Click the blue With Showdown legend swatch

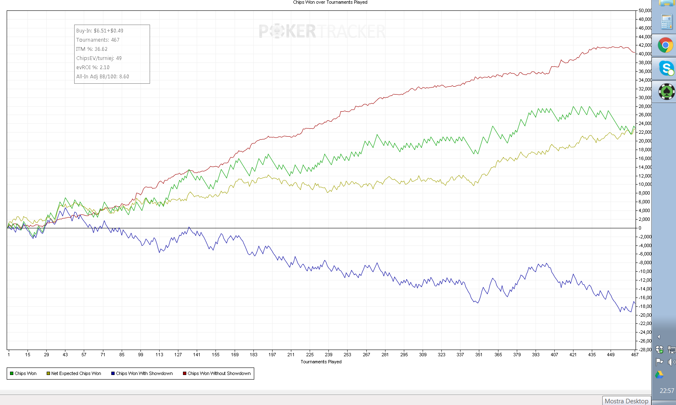(x=113, y=373)
